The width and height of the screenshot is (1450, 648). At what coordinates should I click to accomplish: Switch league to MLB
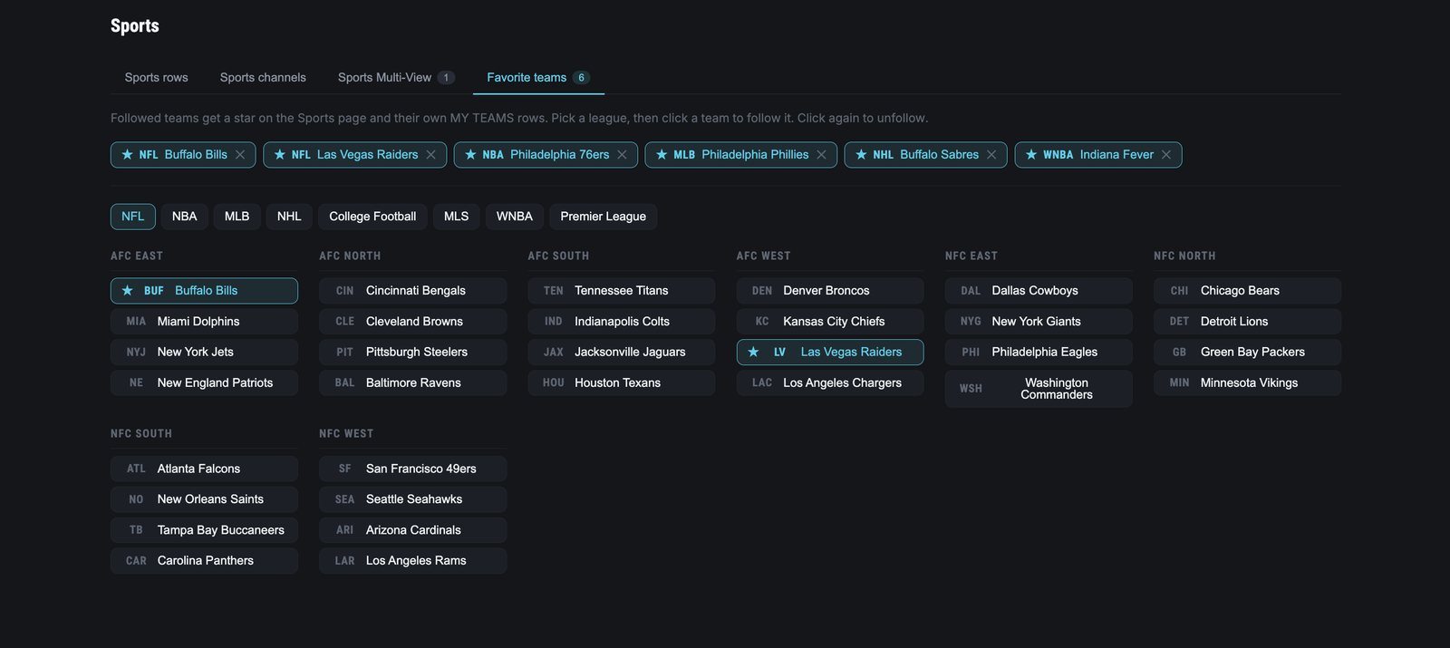point(237,217)
